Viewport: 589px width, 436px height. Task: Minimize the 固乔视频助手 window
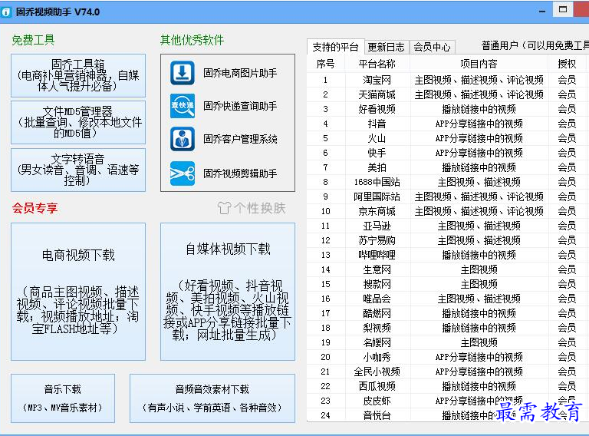pos(542,11)
